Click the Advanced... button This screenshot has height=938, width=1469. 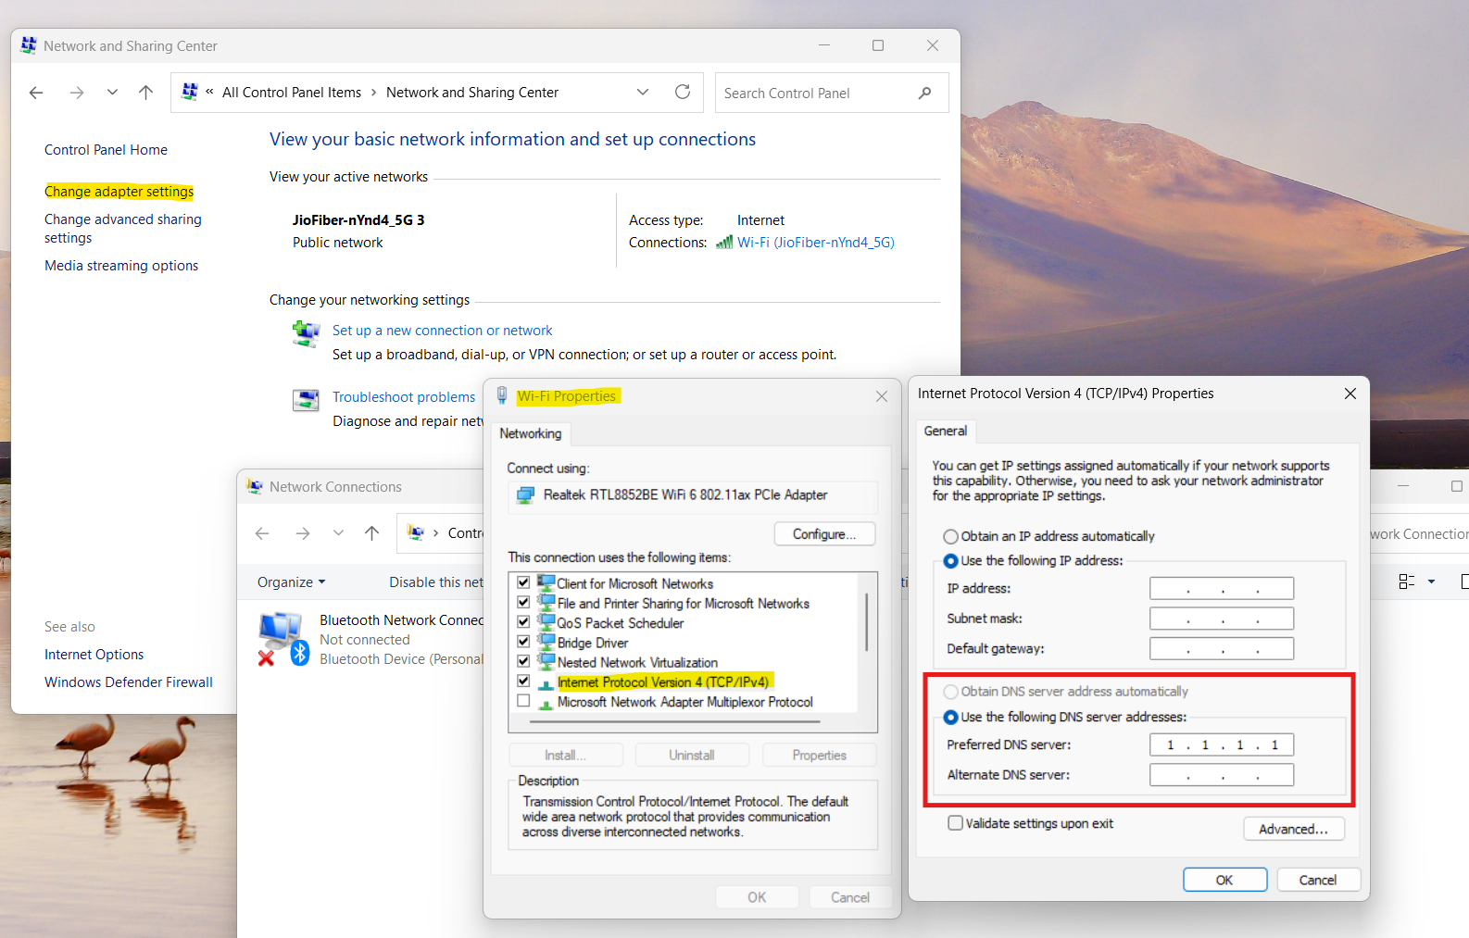tap(1293, 829)
